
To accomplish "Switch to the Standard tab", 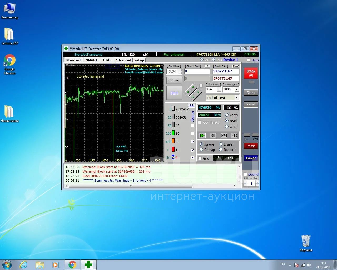I will click(x=73, y=60).
